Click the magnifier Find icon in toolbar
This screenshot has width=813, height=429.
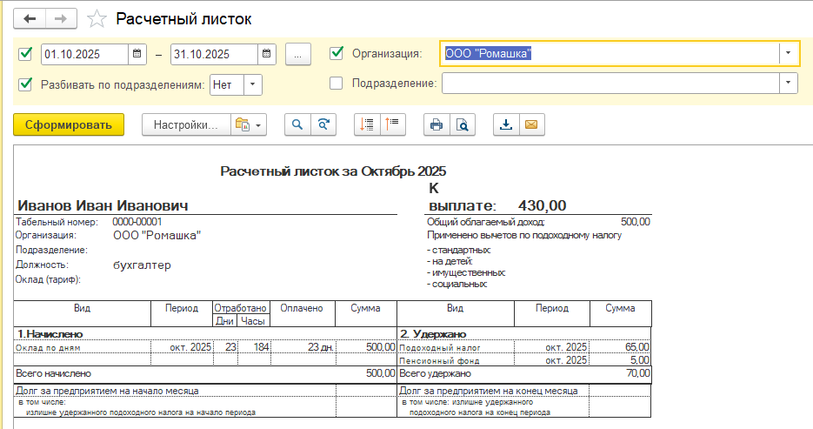click(x=297, y=124)
